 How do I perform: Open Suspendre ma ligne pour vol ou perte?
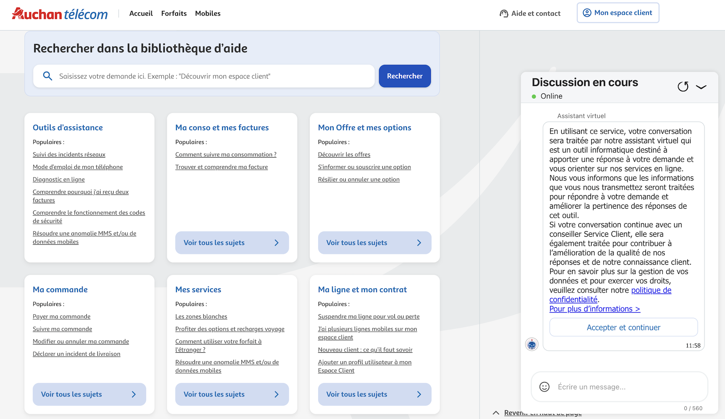point(368,317)
